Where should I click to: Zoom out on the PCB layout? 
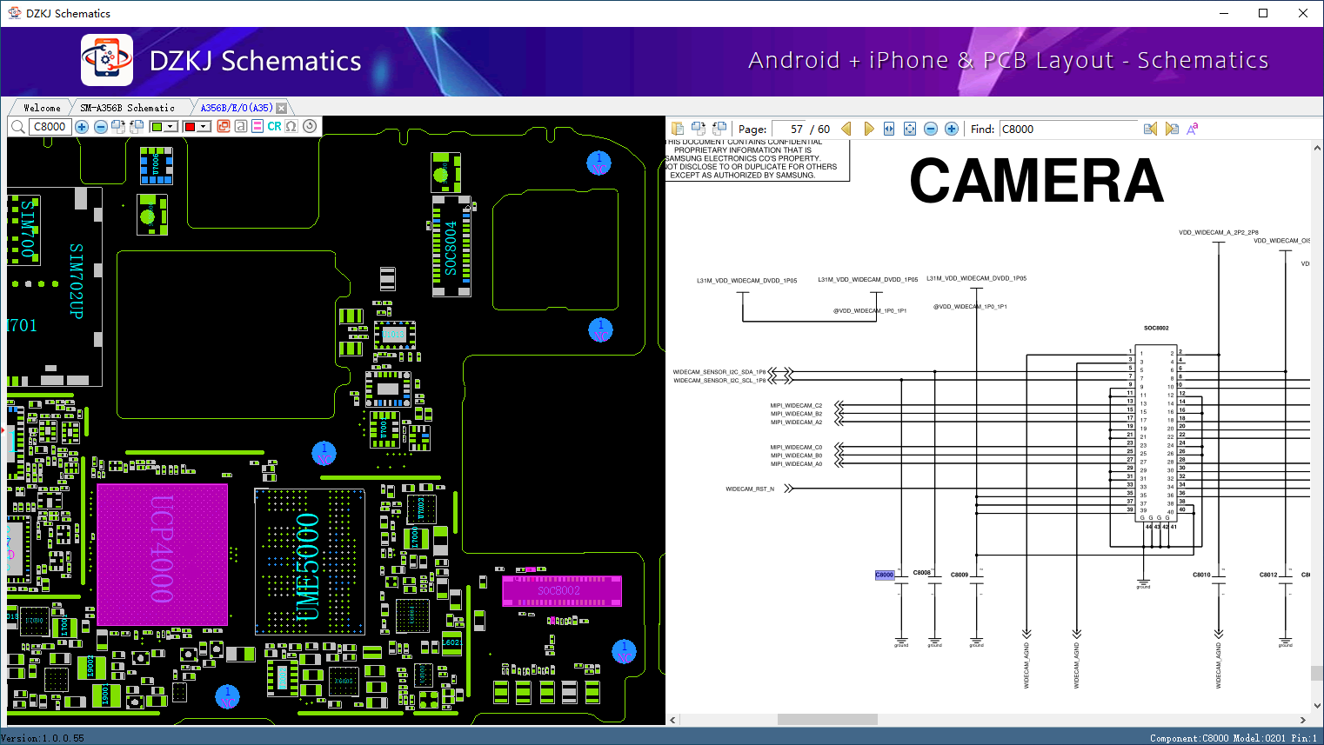[101, 127]
